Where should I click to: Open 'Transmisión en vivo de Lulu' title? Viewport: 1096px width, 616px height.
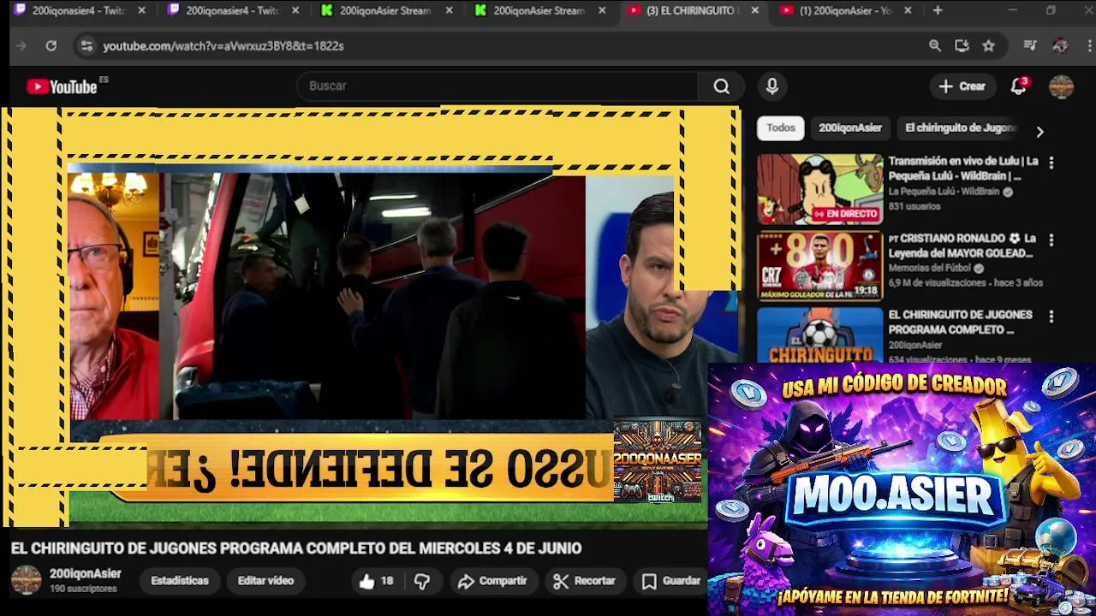click(962, 169)
